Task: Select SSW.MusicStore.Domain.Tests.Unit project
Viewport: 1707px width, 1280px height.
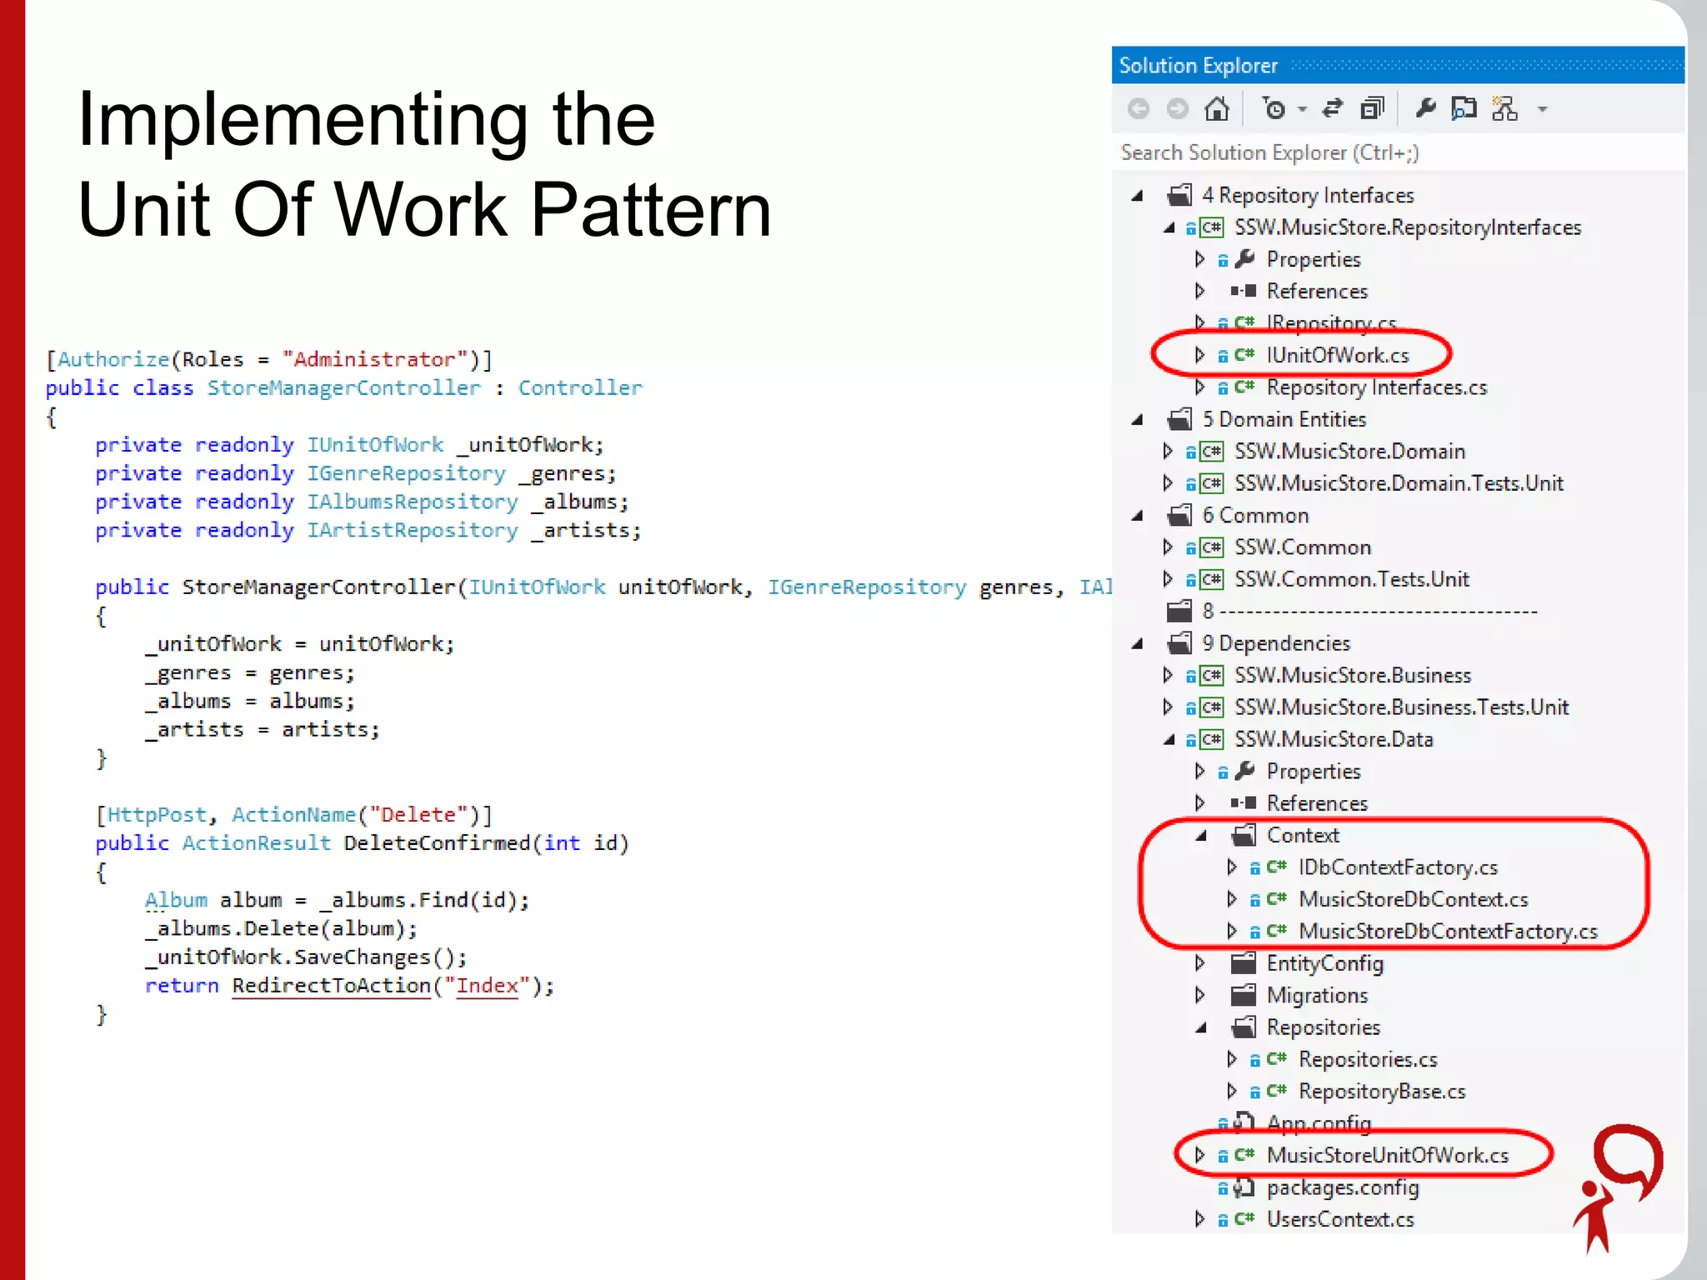Action: (1399, 483)
